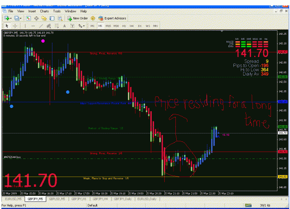
Task: Switch to the M30 timeframe
Action: coord(116,26)
